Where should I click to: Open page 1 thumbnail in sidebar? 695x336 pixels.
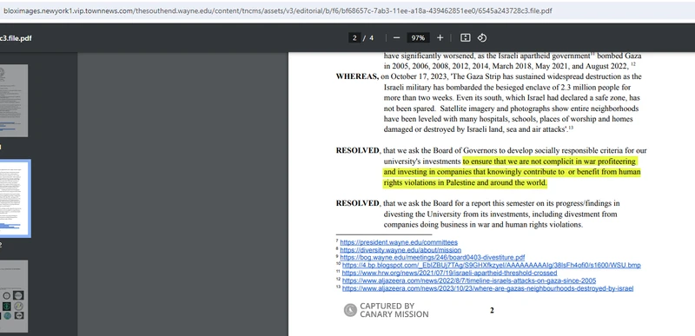[x=14, y=101]
